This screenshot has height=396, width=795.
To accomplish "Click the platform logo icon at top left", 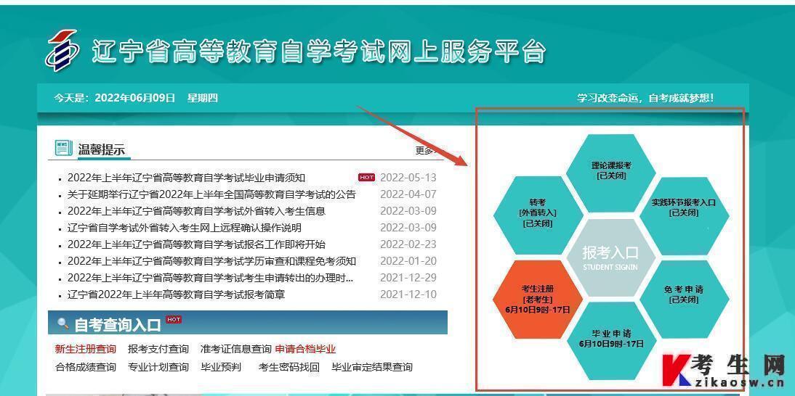I will (x=61, y=49).
